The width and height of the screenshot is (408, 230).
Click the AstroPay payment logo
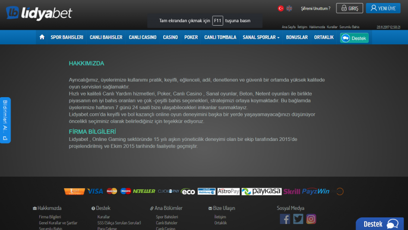click(x=229, y=192)
